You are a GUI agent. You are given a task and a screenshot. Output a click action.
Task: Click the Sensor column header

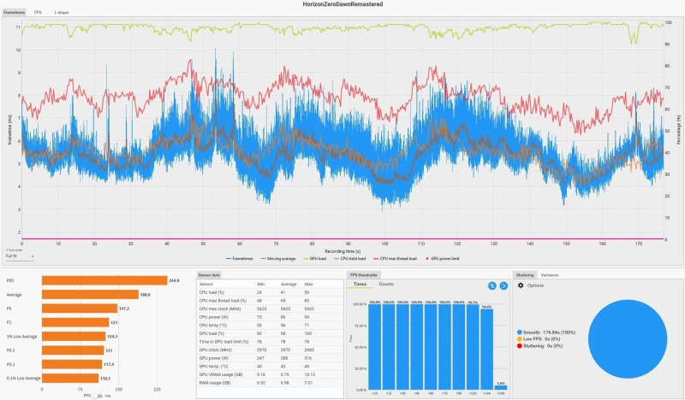pos(205,284)
